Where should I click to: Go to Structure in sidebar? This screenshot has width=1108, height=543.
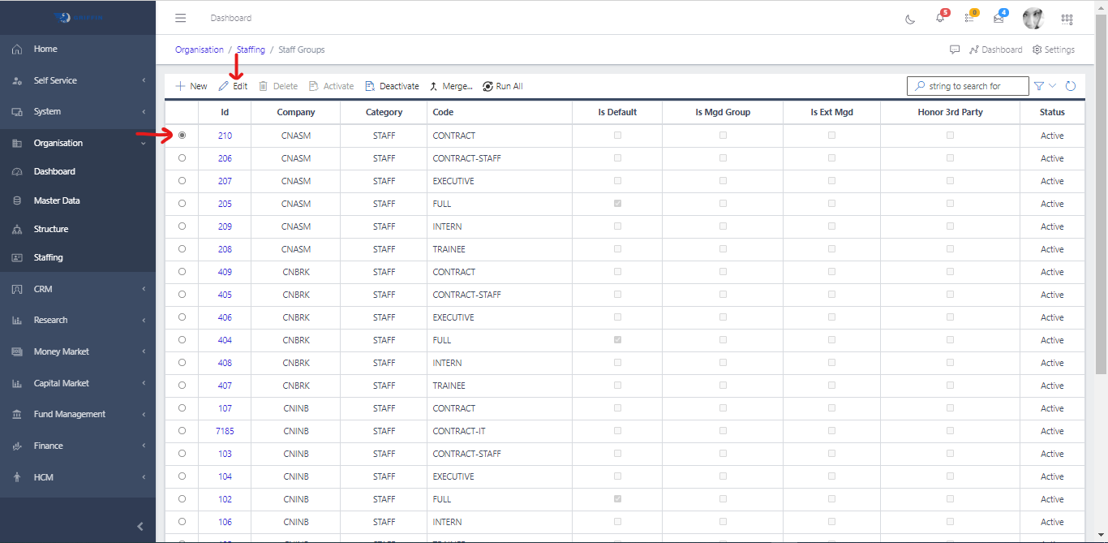51,229
